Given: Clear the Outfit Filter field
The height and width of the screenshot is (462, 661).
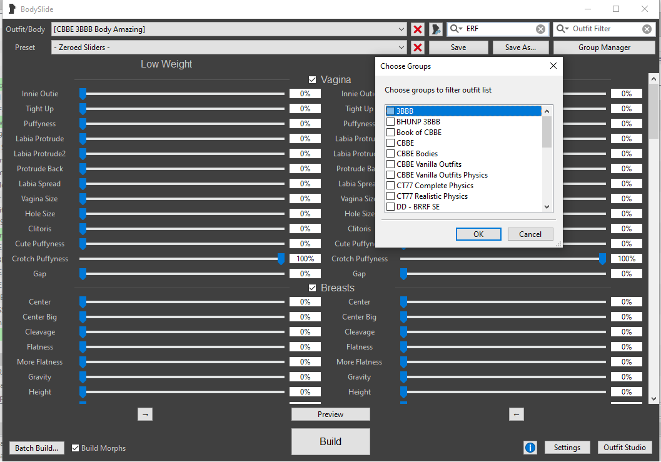Looking at the screenshot, I should pos(647,29).
